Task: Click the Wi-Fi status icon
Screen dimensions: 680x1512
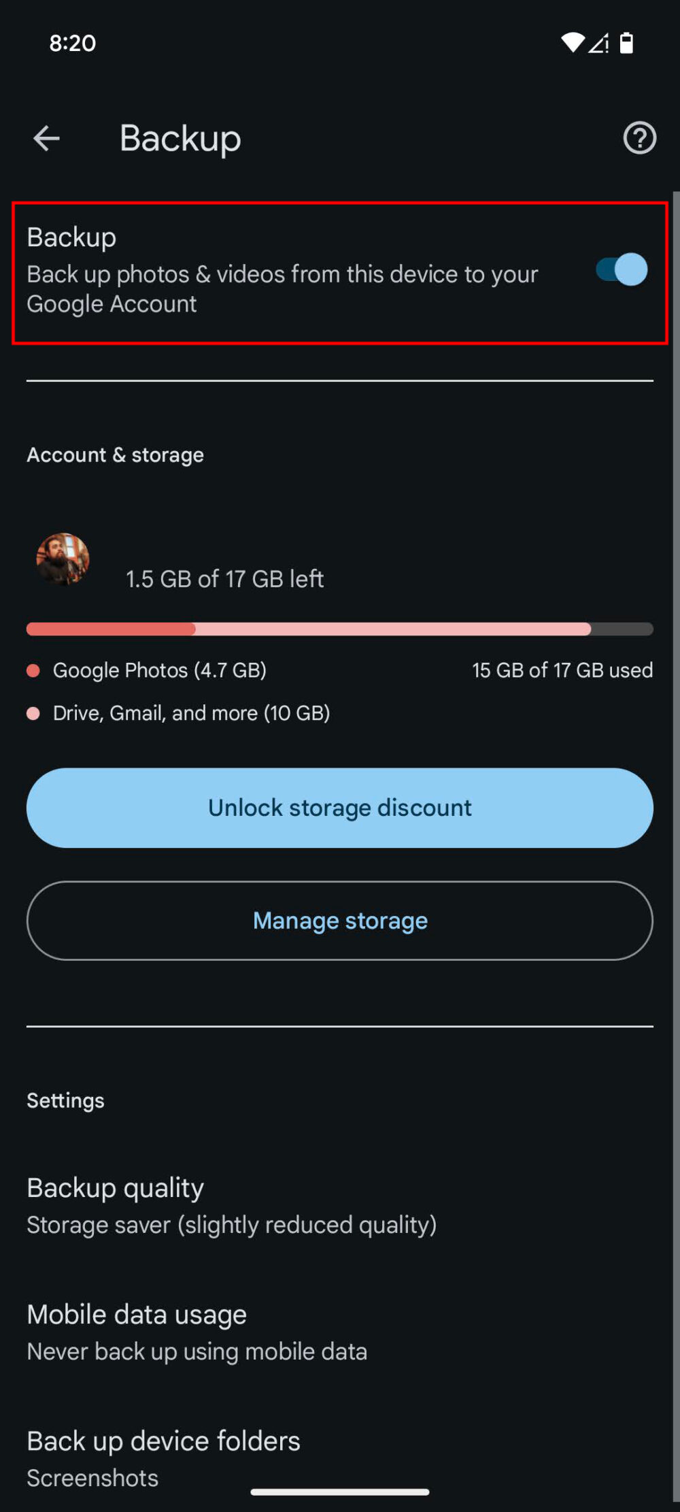Action: tap(572, 42)
